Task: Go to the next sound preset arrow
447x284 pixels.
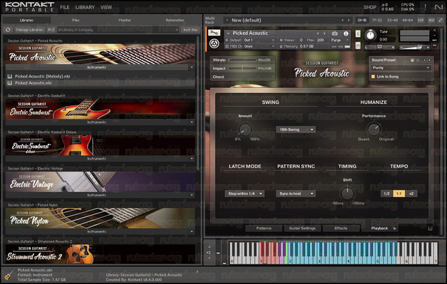Action: coord(430,60)
